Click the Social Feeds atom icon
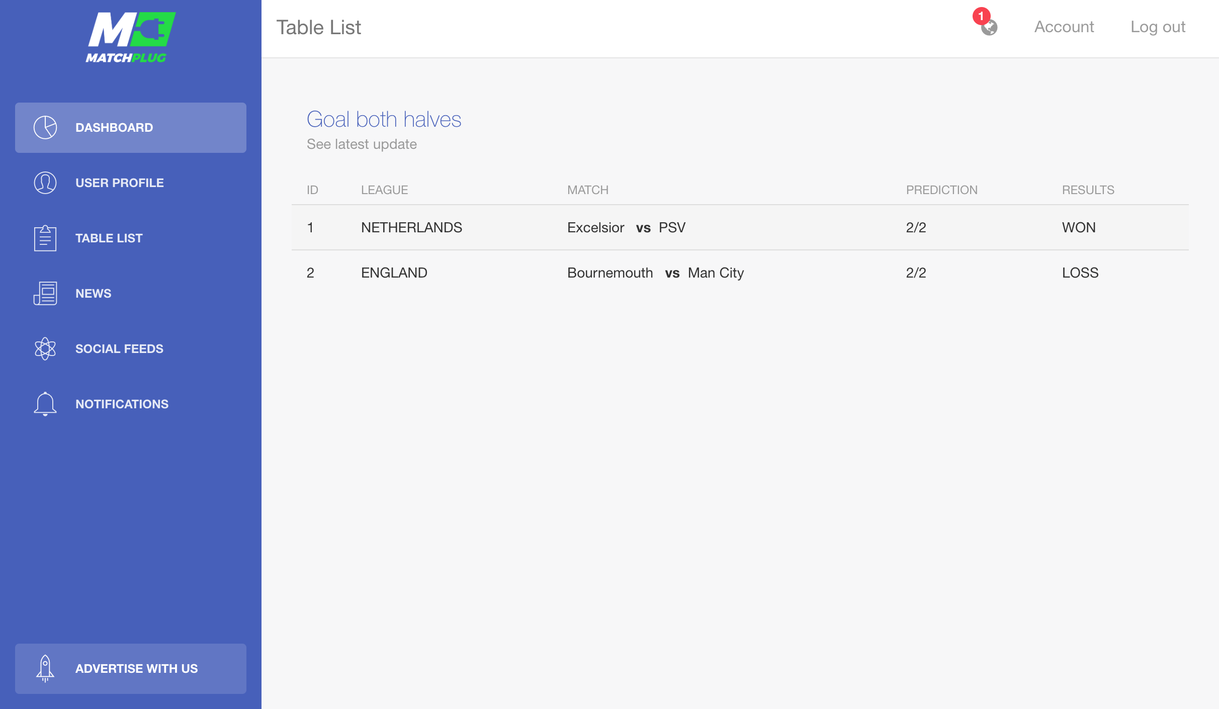1219x709 pixels. 45,349
